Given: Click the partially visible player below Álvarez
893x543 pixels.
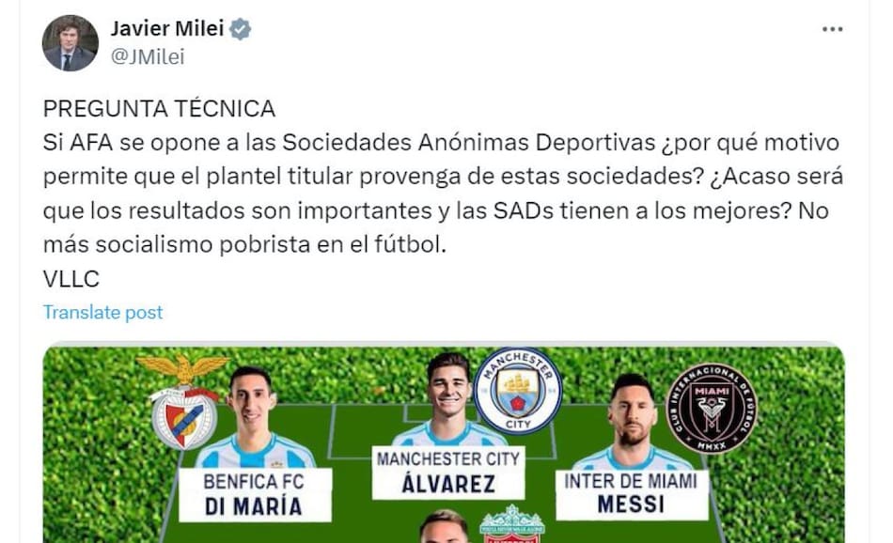Looking at the screenshot, I should click(x=445, y=527).
